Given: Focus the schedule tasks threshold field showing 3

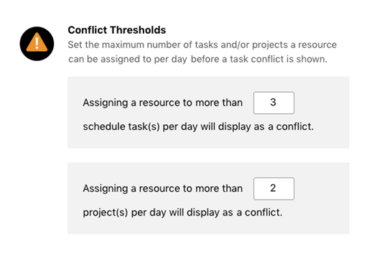Looking at the screenshot, I should point(274,103).
